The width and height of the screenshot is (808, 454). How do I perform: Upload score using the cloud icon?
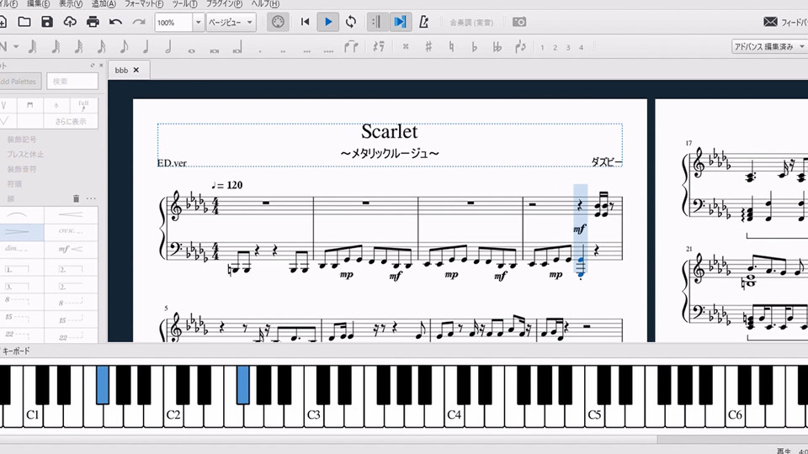70,22
